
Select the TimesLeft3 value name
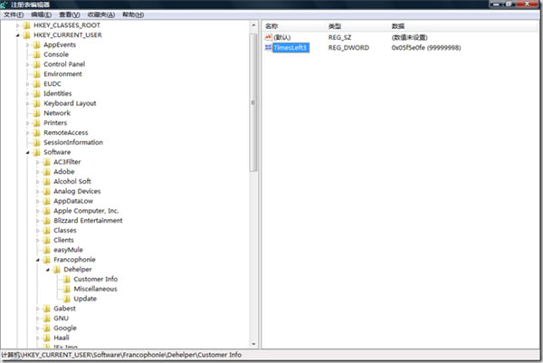click(x=291, y=47)
